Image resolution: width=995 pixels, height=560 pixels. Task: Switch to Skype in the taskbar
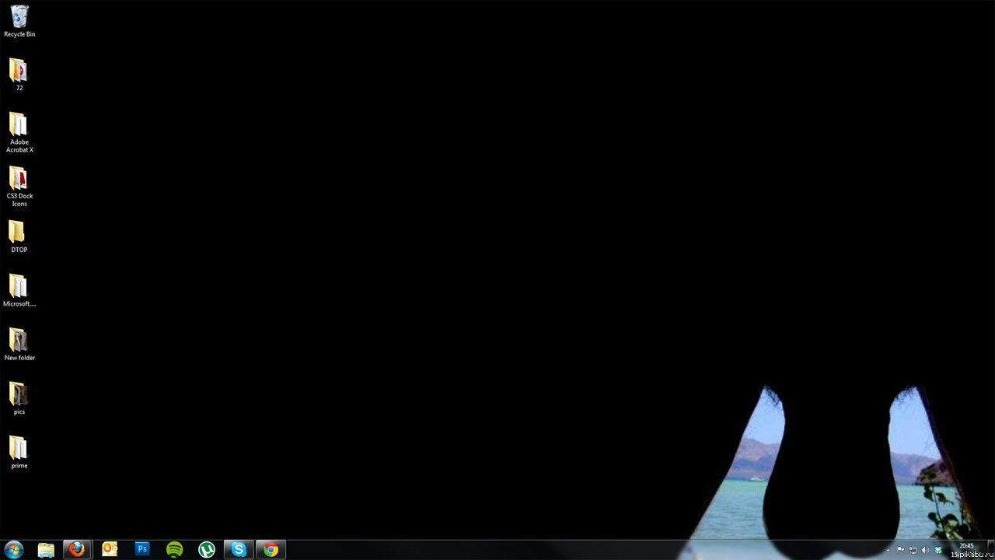239,550
